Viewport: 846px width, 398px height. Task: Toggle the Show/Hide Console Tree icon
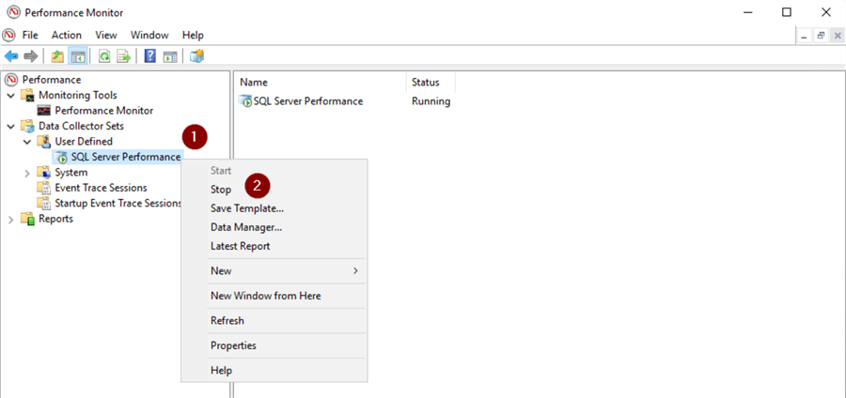[78, 56]
